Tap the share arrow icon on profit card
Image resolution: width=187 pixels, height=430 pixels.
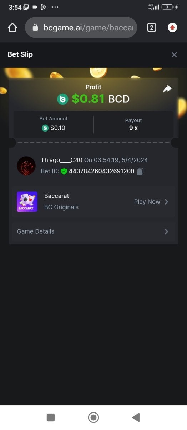(x=167, y=89)
